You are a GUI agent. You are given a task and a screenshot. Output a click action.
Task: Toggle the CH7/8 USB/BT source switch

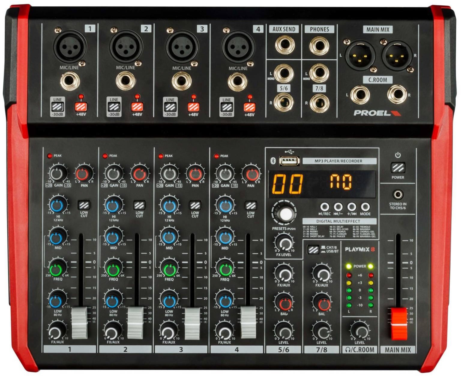pos(313,250)
